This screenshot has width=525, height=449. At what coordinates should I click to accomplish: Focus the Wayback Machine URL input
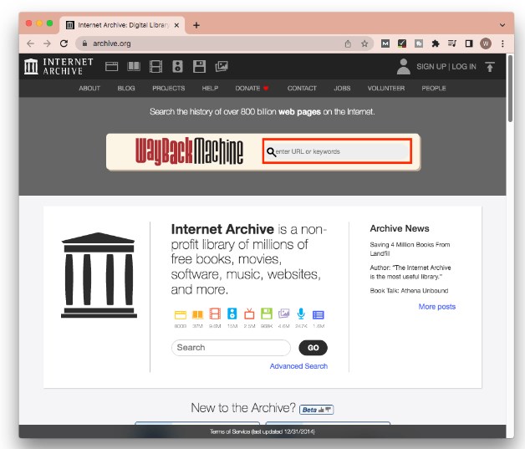[x=337, y=151]
